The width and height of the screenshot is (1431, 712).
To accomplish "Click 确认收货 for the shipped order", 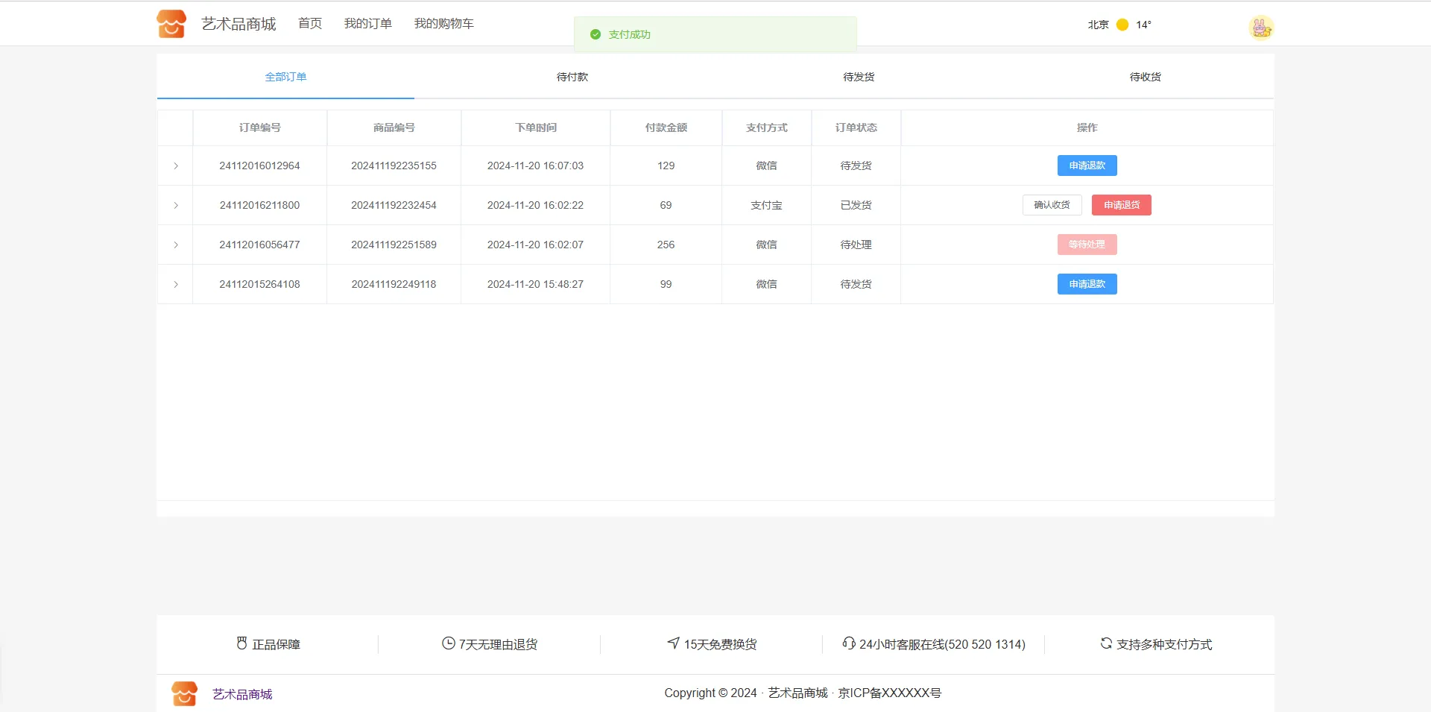I will pyautogui.click(x=1052, y=205).
